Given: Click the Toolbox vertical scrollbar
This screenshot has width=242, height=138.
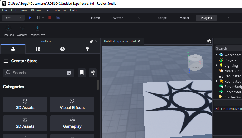Looking at the screenshot, I should pos(98,85).
